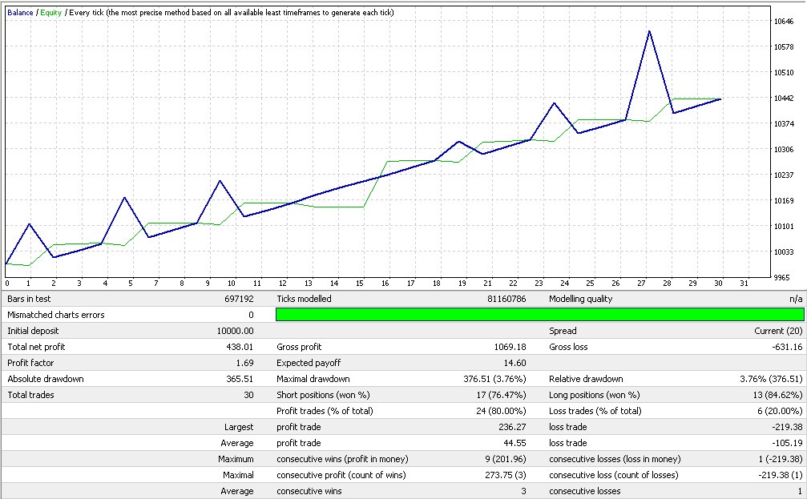Image resolution: width=807 pixels, height=499 pixels.
Task: Click the Equity legend label
Action: 51,12
